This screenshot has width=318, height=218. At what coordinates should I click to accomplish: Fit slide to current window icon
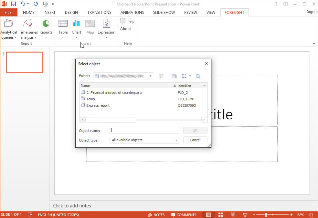[311, 215]
